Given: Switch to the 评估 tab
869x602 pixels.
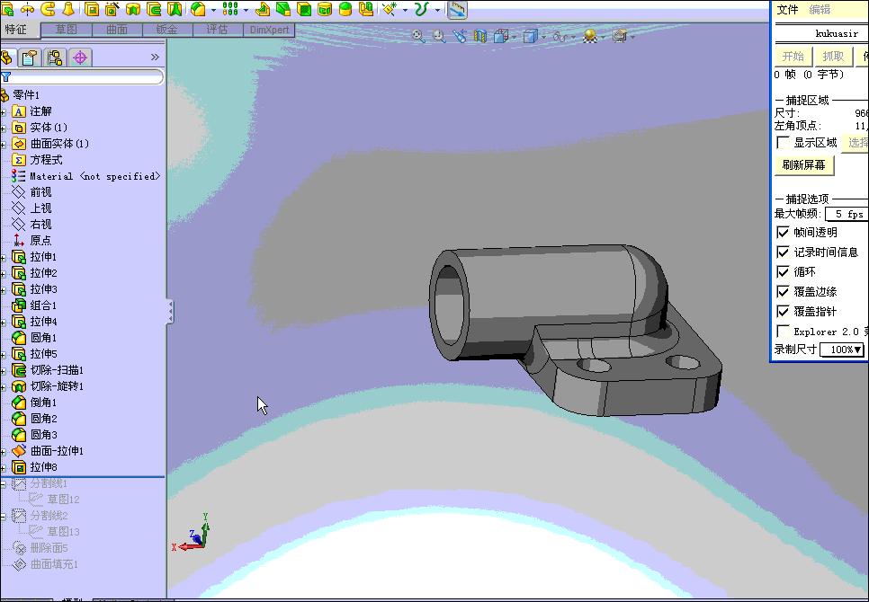Looking at the screenshot, I should click(x=218, y=30).
